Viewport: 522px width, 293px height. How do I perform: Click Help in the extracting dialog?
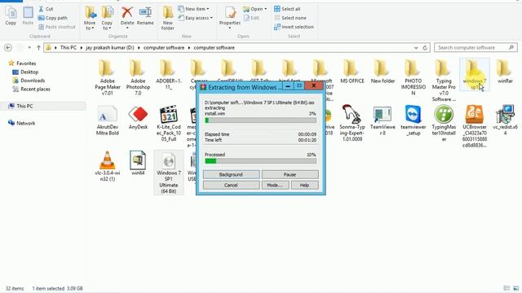point(304,185)
